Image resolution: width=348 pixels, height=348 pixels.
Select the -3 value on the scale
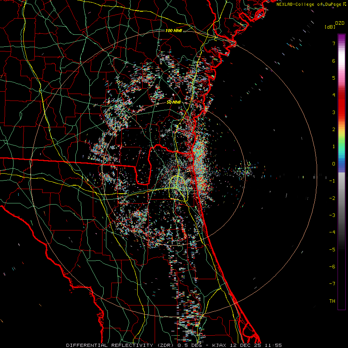(x=332, y=215)
